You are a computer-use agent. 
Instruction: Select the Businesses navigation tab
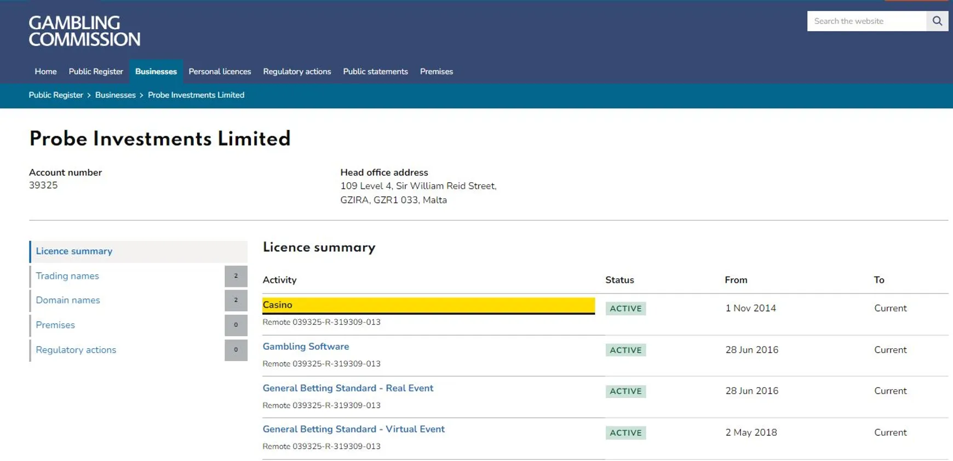coord(156,72)
